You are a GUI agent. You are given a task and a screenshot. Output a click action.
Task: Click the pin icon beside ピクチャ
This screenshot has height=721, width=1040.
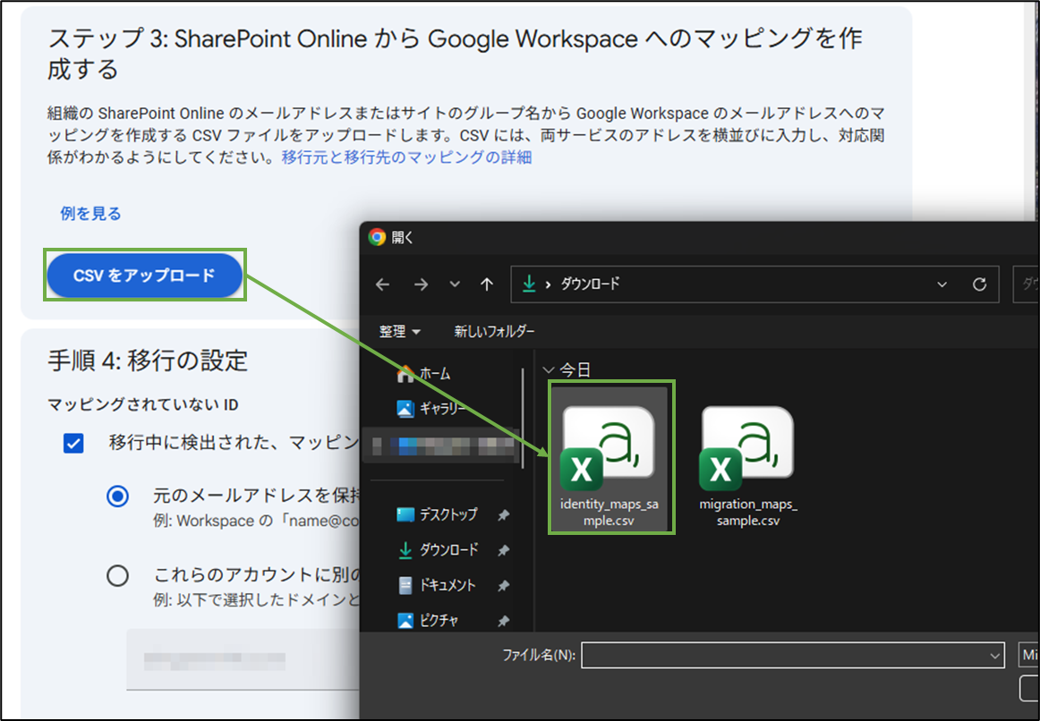click(503, 621)
